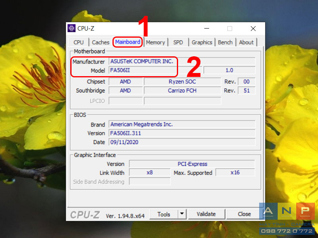Click the Tools button
318x238 pixels.
[164, 214]
